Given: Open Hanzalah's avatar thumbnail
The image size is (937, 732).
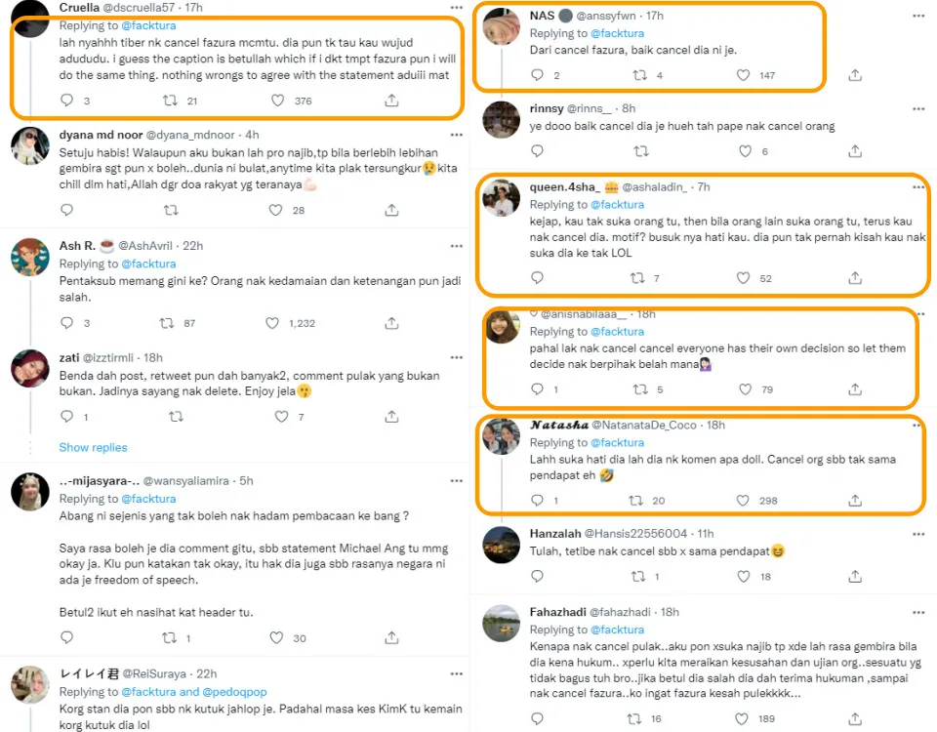Looking at the screenshot, I should pyautogui.click(x=502, y=545).
